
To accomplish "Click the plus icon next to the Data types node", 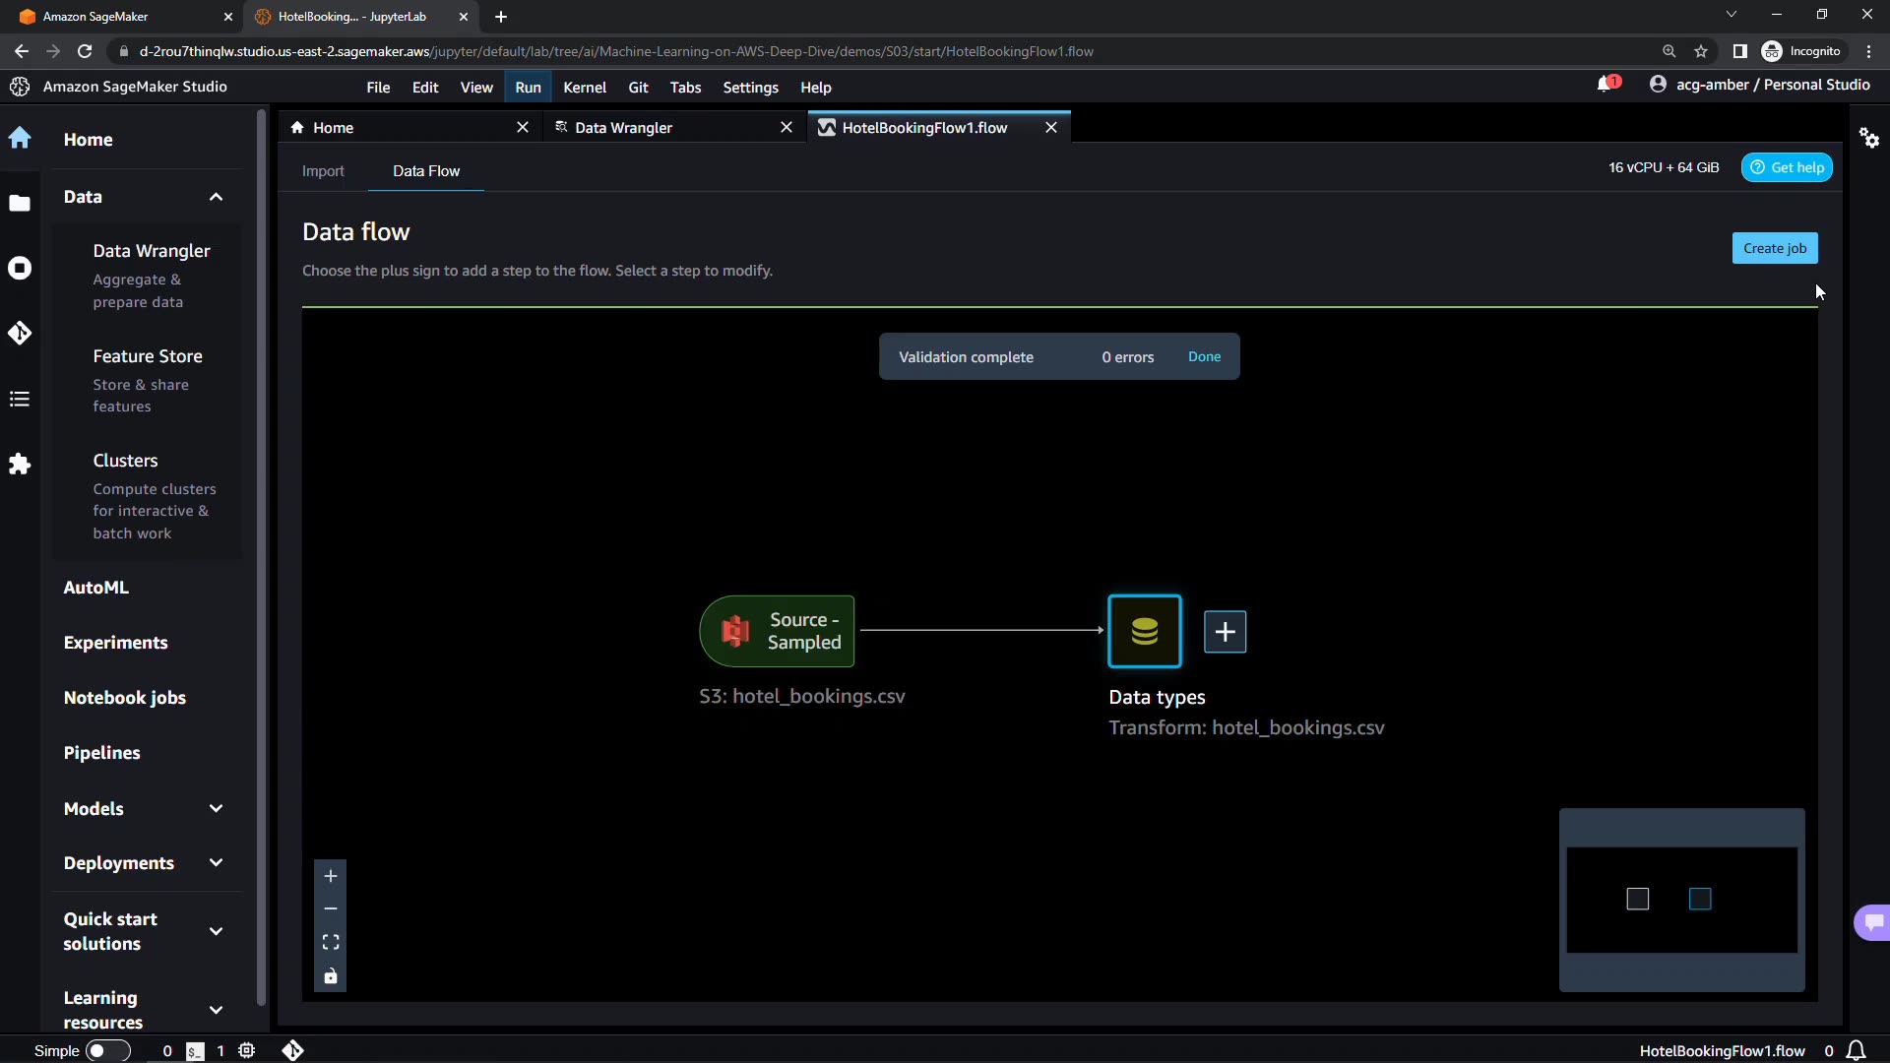I will (1225, 632).
